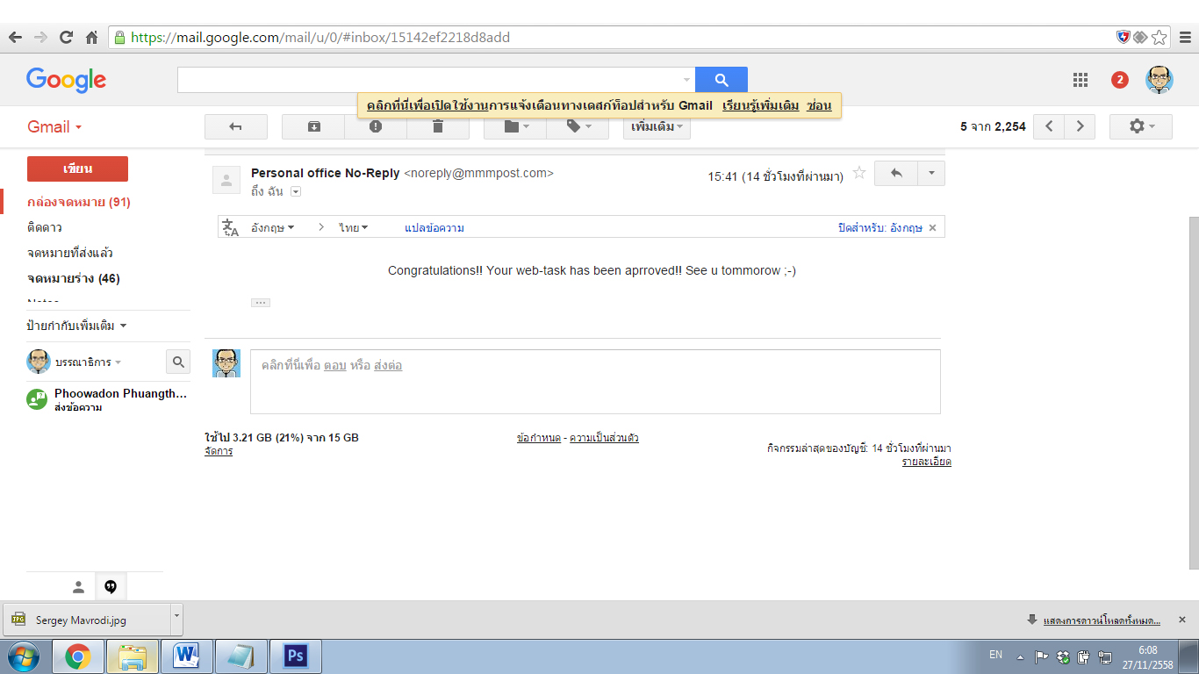Image resolution: width=1199 pixels, height=674 pixels.
Task: Open the ติดดาว starred folder
Action: (x=45, y=227)
